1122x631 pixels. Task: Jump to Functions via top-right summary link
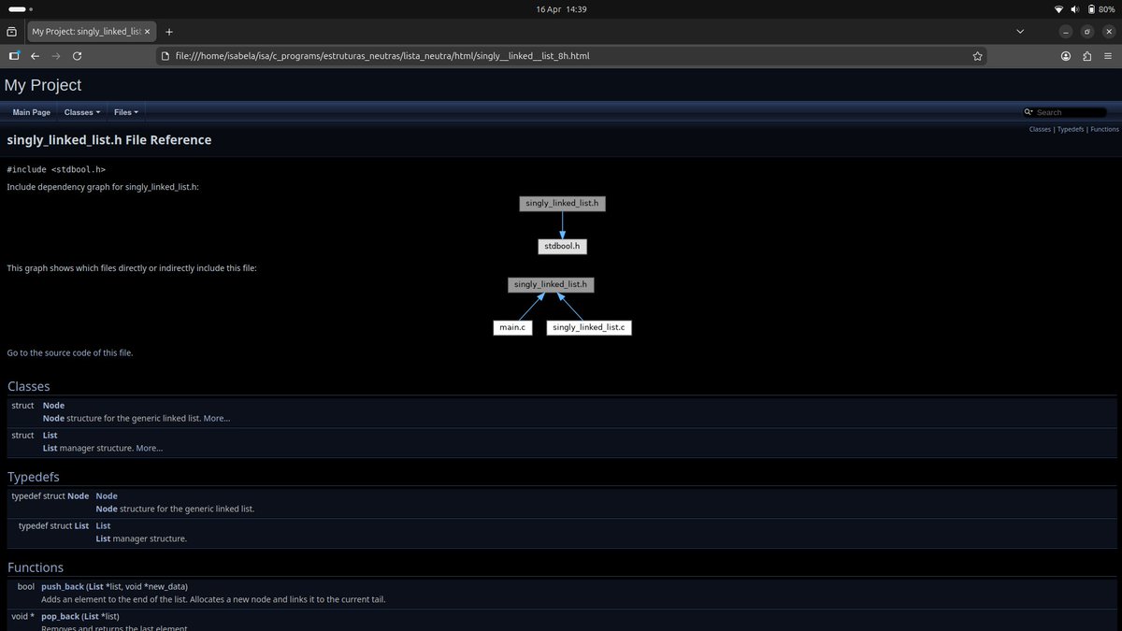coord(1104,129)
